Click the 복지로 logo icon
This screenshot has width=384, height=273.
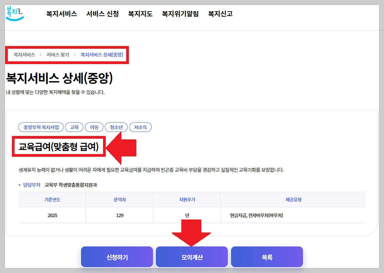[14, 14]
